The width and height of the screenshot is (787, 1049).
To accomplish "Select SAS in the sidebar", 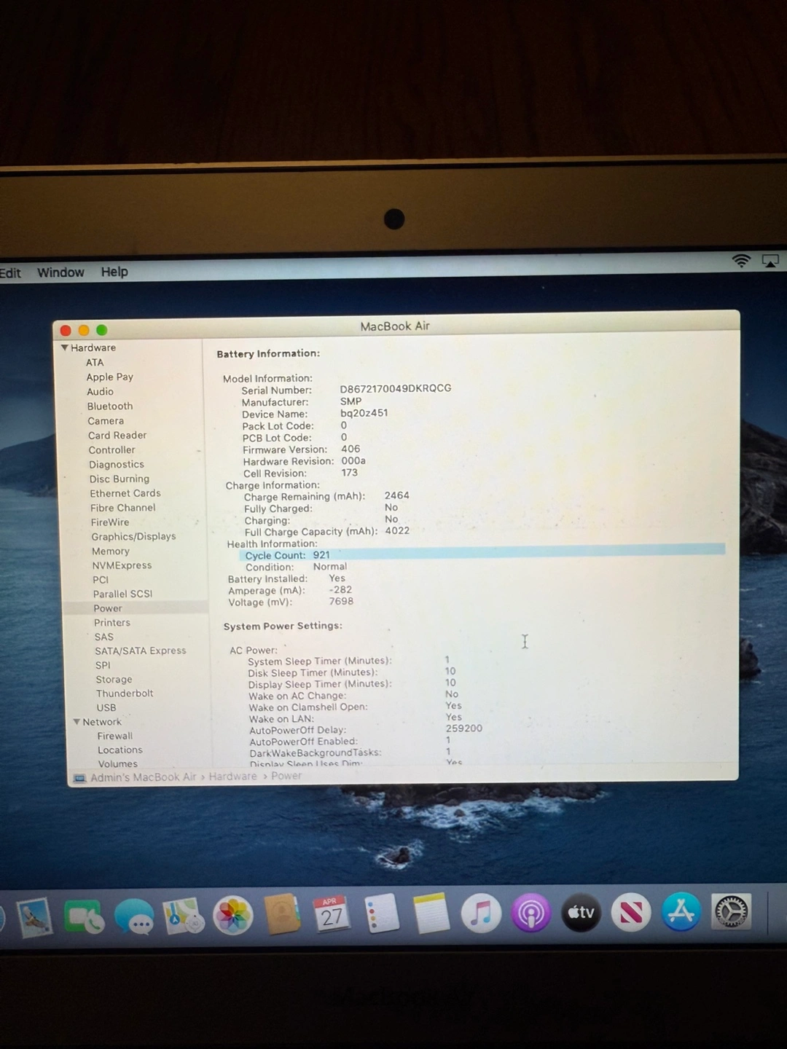I will [103, 637].
